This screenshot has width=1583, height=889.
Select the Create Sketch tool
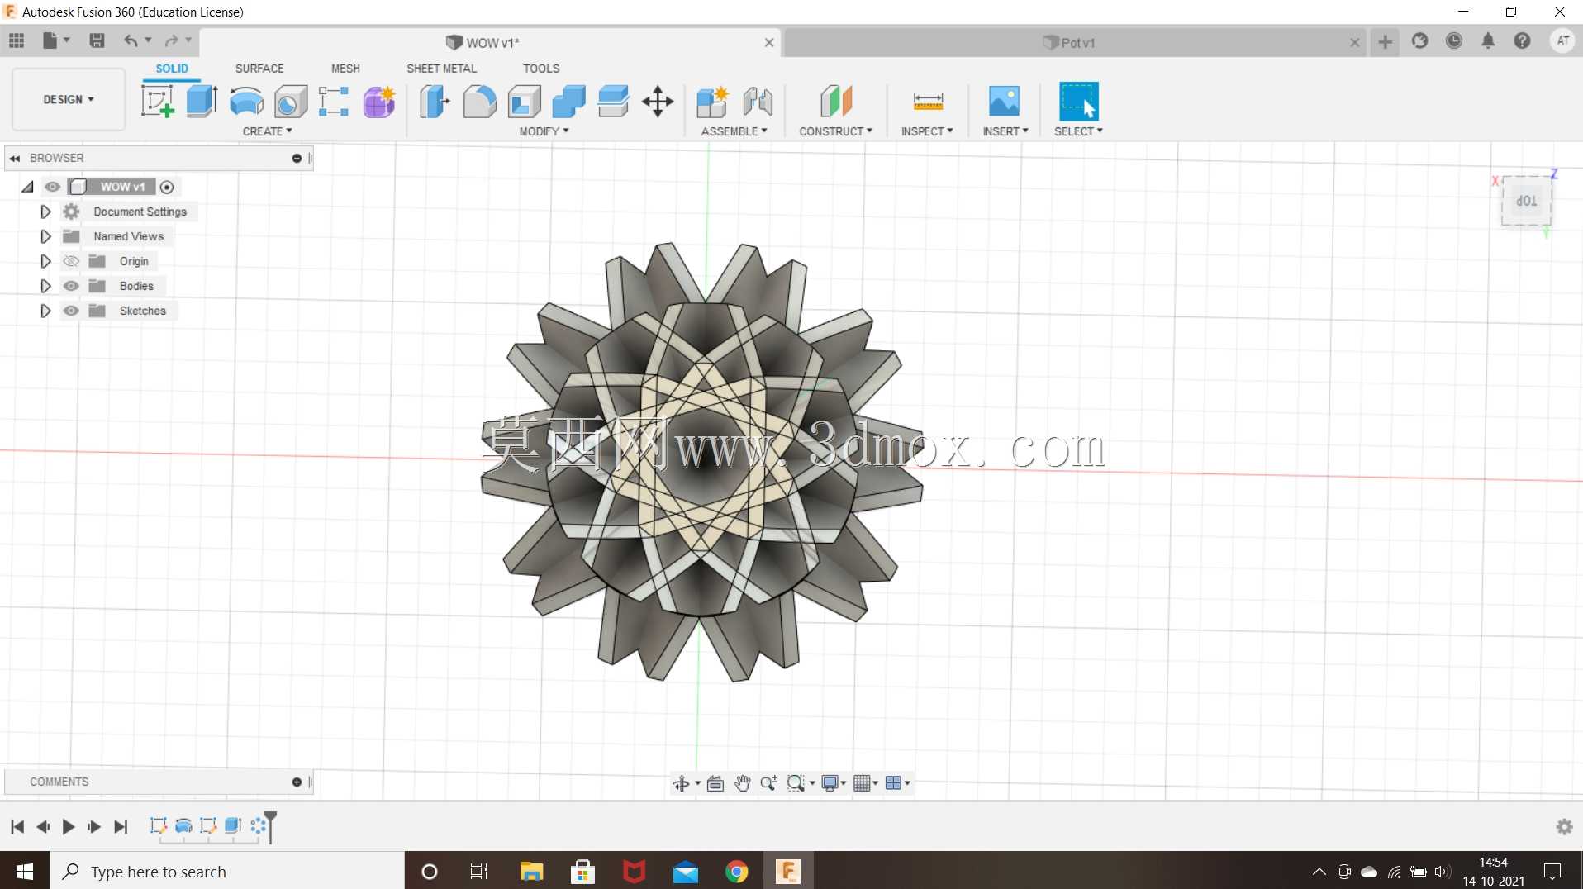pyautogui.click(x=157, y=102)
